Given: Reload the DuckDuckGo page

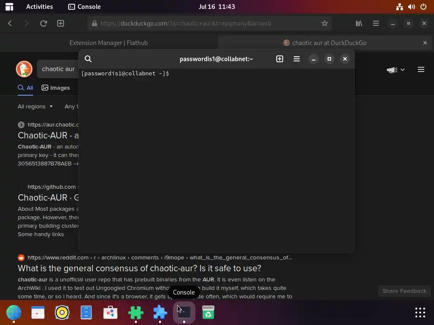Looking at the screenshot, I should (x=44, y=24).
